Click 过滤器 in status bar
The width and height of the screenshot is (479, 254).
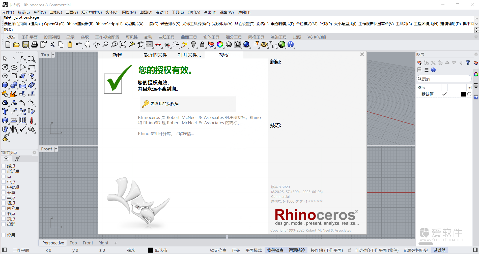click(439, 250)
